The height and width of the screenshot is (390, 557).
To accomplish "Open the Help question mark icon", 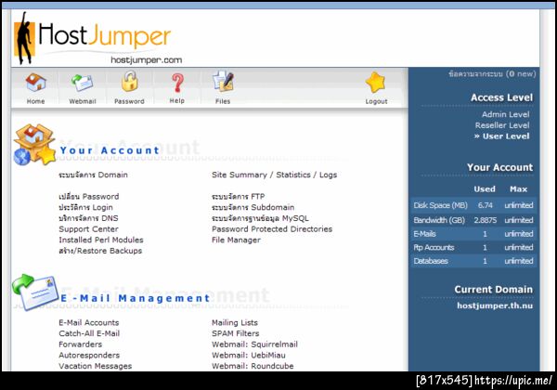I will tap(177, 83).
